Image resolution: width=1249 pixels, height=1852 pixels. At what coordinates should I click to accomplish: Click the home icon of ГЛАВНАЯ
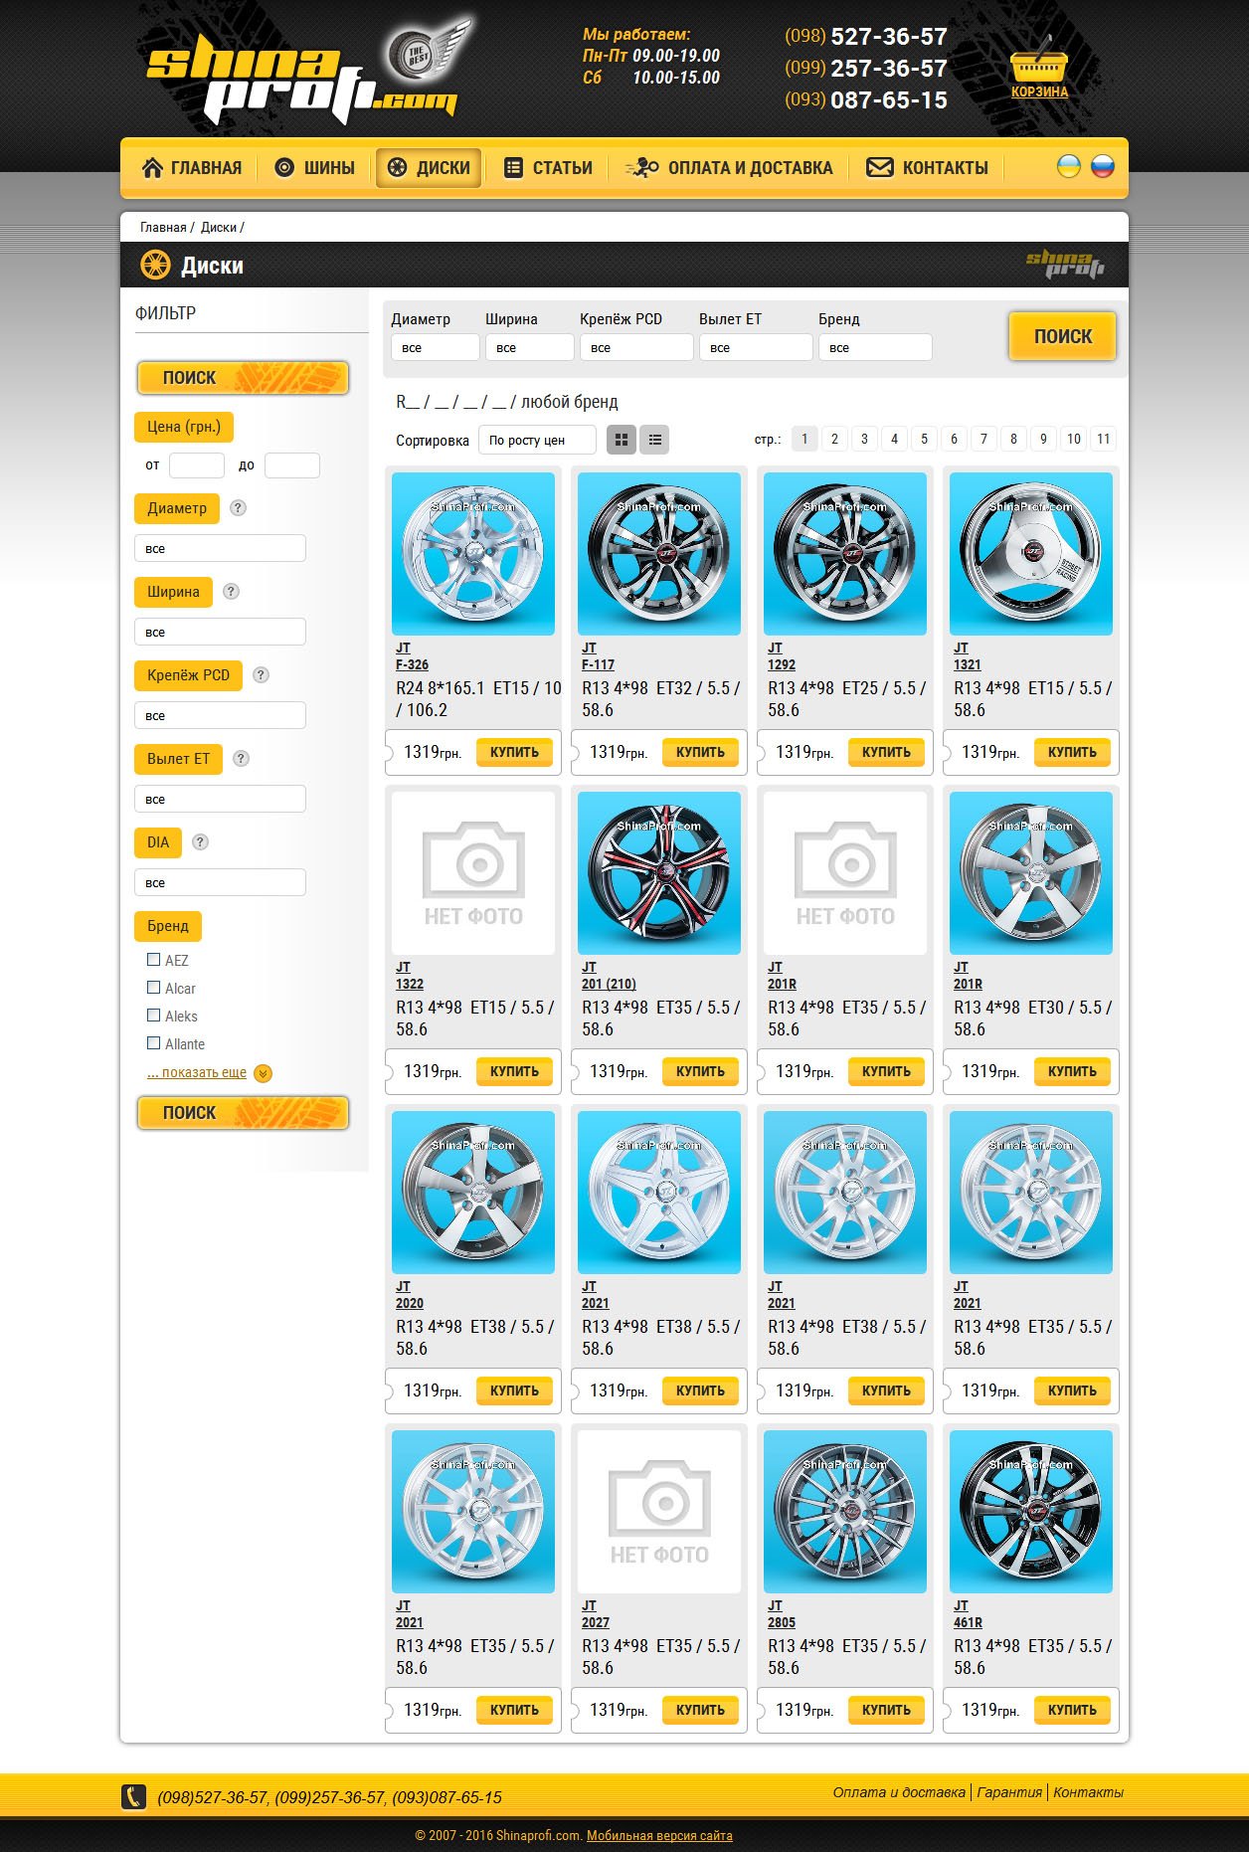(152, 168)
